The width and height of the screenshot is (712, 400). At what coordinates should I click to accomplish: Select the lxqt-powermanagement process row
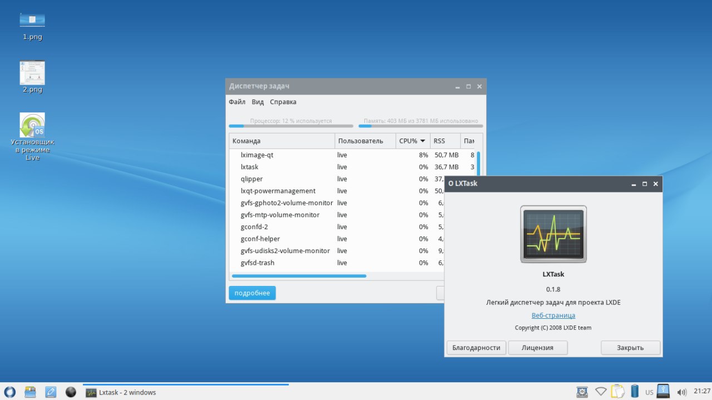337,191
